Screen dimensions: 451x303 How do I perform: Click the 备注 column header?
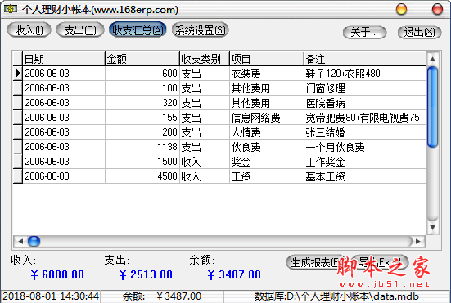pos(365,59)
